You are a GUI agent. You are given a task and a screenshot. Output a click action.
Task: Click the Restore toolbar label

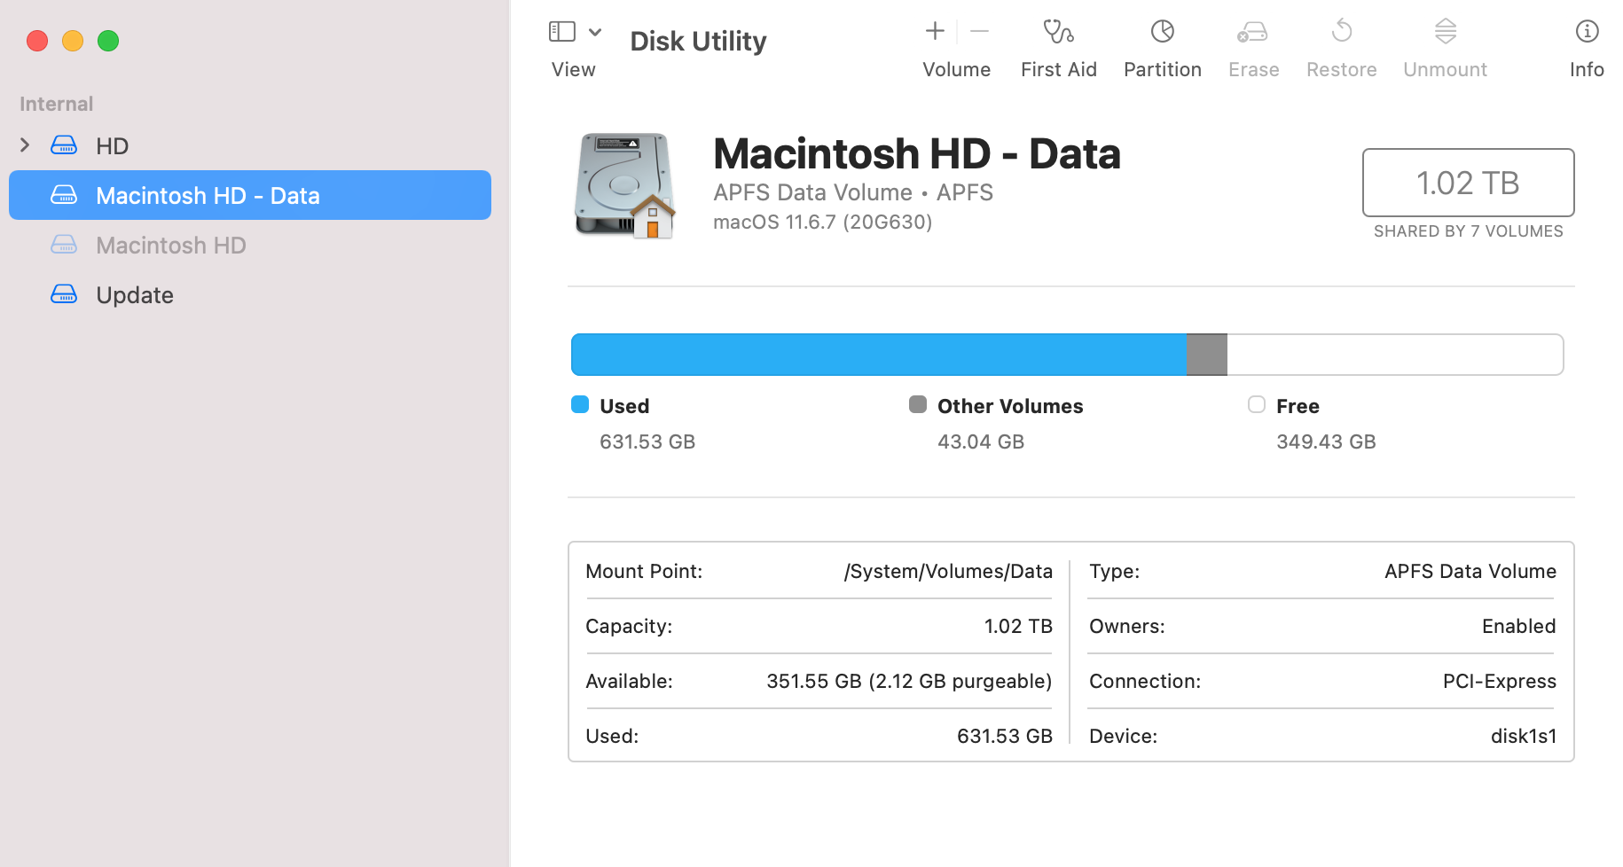click(1342, 69)
